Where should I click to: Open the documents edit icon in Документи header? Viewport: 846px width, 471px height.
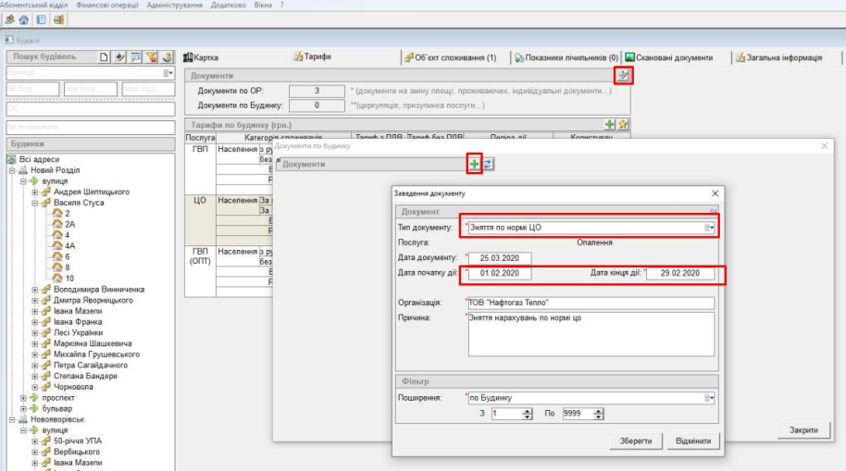[624, 75]
